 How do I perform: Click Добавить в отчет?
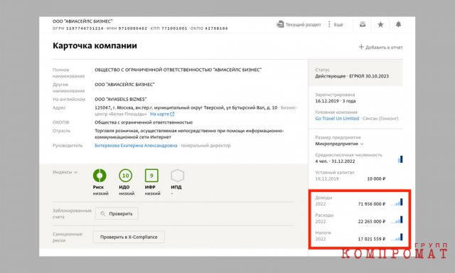tap(381, 47)
